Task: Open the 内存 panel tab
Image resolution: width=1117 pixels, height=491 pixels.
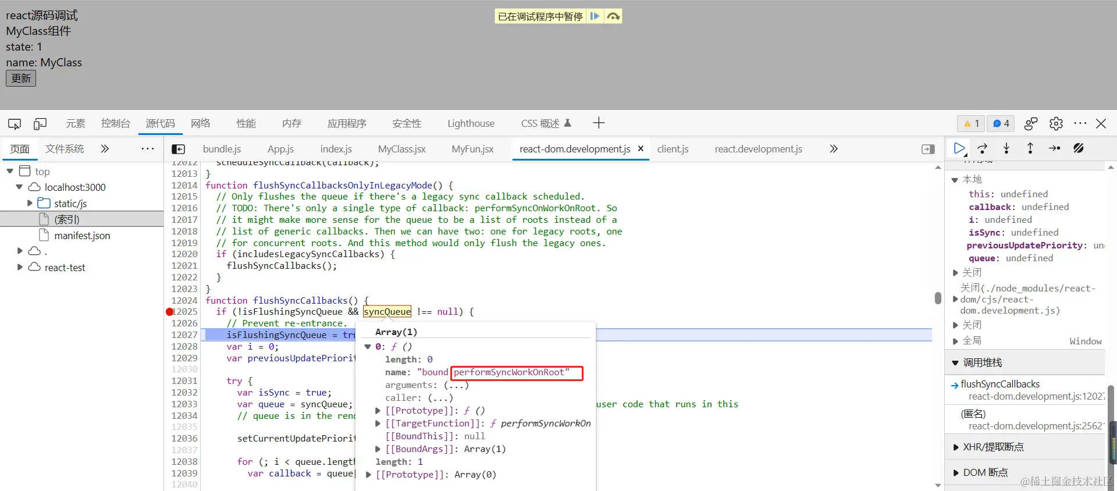Action: point(291,123)
